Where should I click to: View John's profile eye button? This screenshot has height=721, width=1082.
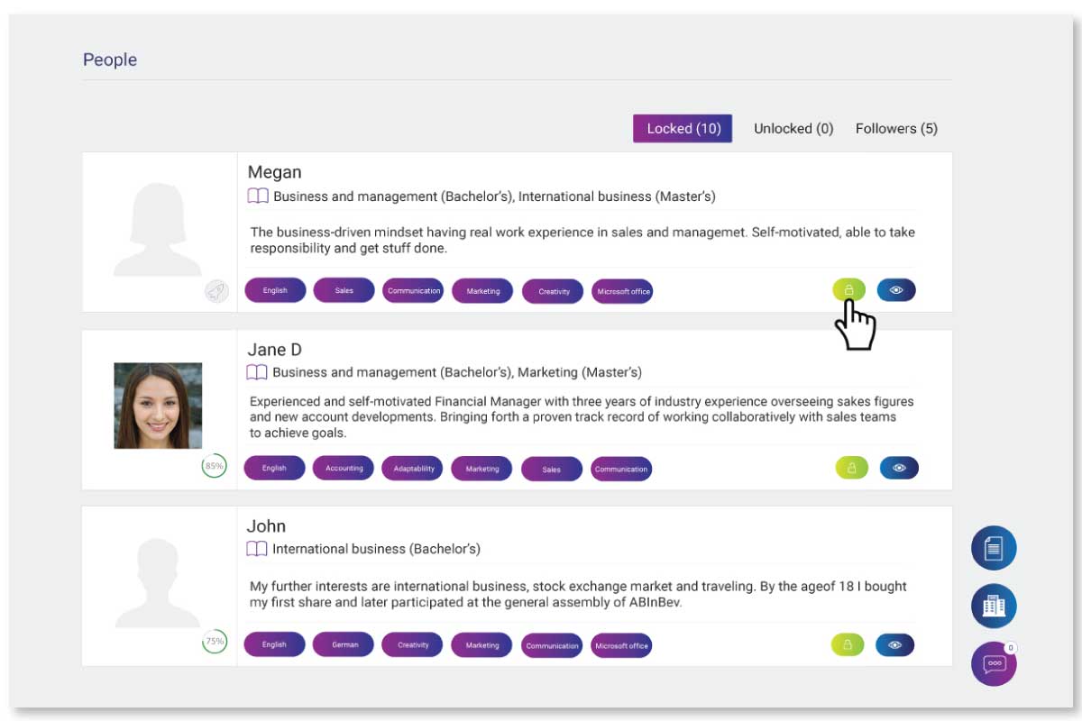894,644
